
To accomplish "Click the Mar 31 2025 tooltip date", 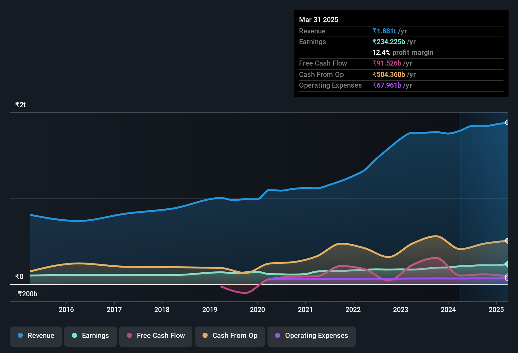I will 319,20.
